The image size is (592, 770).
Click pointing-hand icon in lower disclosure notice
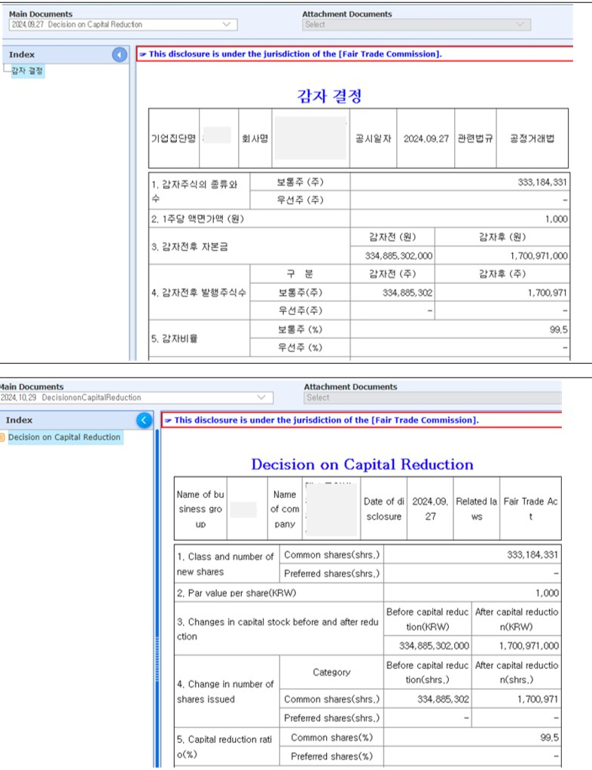pyautogui.click(x=168, y=420)
